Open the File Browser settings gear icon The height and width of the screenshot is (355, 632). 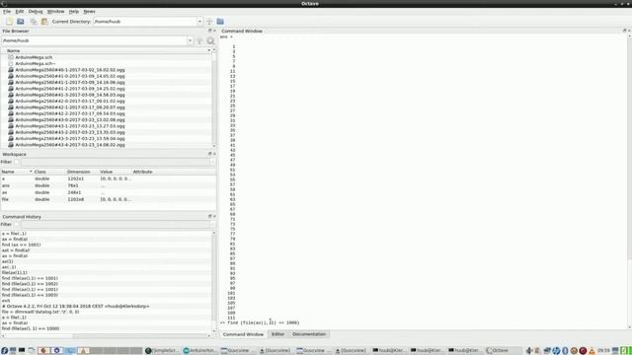pyautogui.click(x=210, y=40)
